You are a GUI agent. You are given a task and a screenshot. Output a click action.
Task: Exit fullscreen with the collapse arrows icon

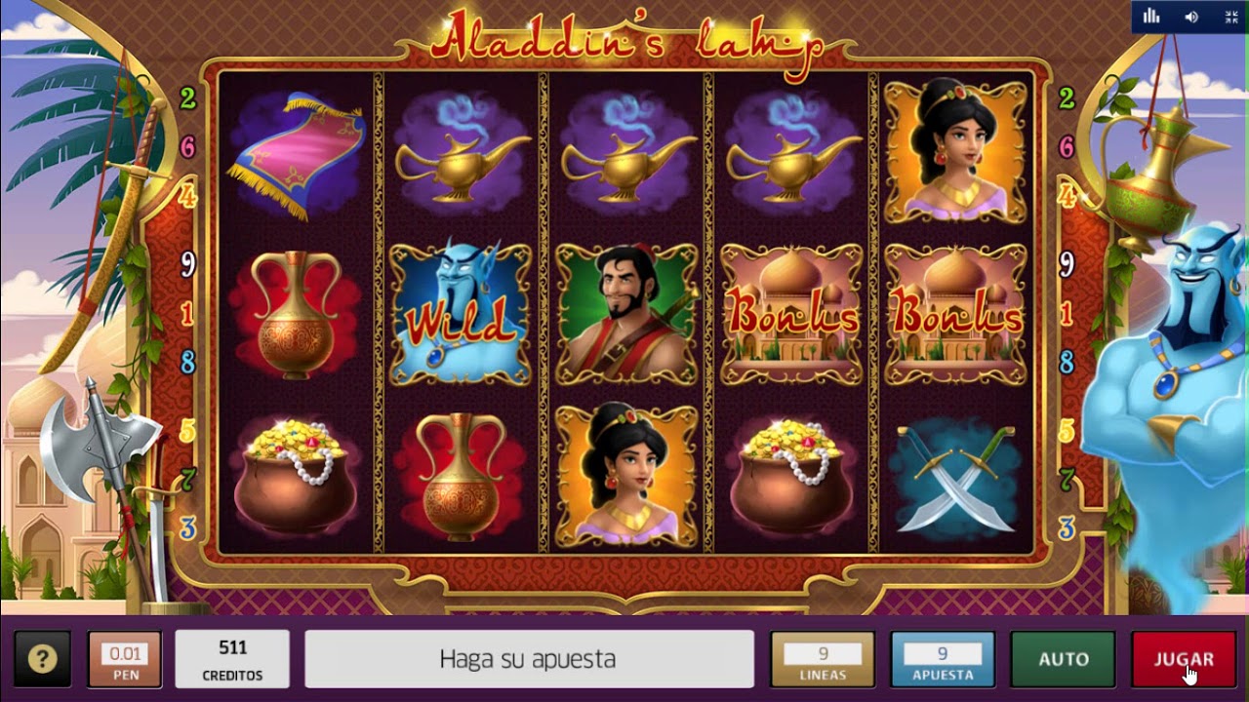tap(1231, 16)
